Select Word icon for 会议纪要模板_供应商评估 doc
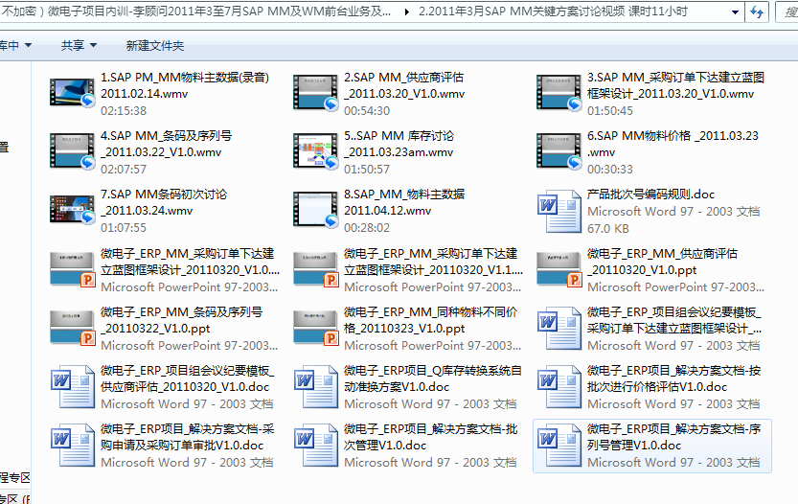The image size is (798, 504). pos(72,386)
